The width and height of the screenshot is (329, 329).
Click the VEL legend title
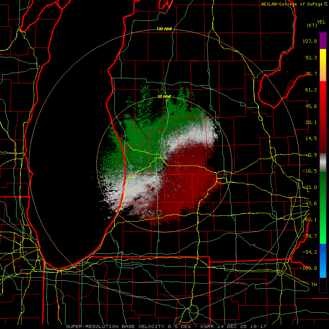coord(321,22)
